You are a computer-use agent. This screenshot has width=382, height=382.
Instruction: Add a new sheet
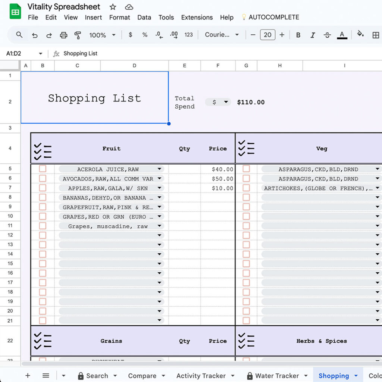[28, 375]
